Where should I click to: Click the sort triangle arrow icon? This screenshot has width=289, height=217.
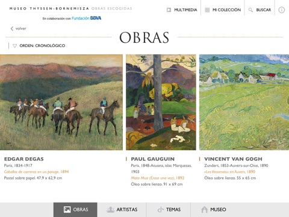click(14, 46)
